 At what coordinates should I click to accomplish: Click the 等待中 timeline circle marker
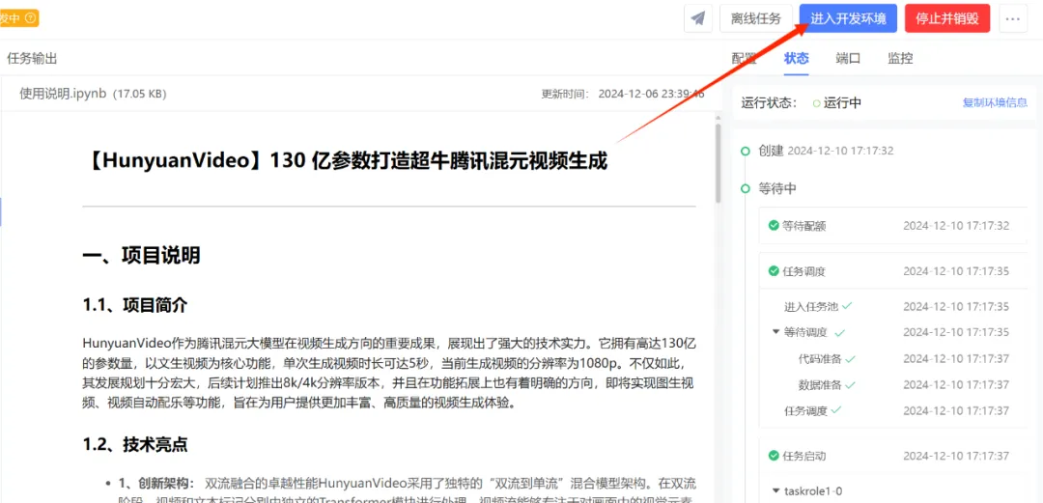pos(746,189)
